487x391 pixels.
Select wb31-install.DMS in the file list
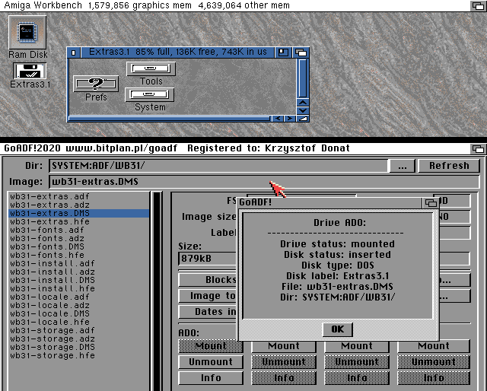pyautogui.click(x=79, y=281)
